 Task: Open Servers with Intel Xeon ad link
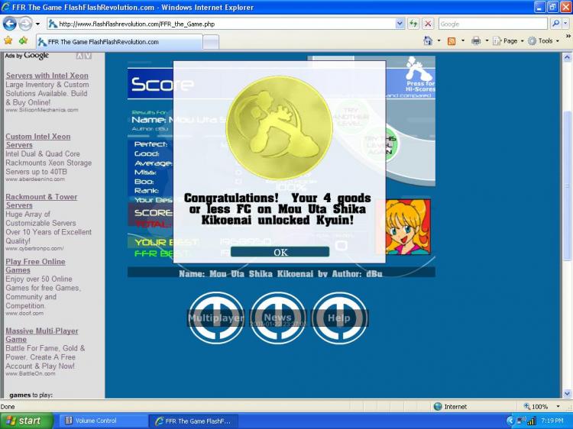click(x=47, y=76)
